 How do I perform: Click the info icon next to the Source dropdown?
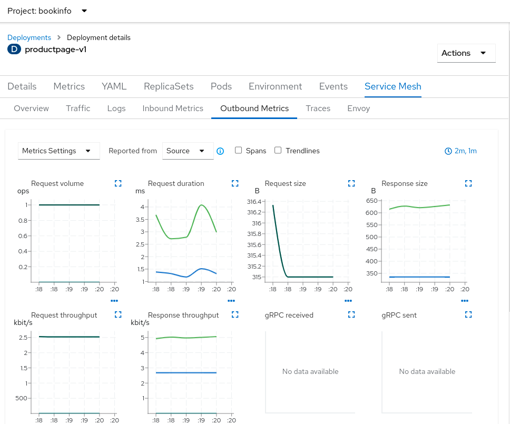click(x=220, y=151)
